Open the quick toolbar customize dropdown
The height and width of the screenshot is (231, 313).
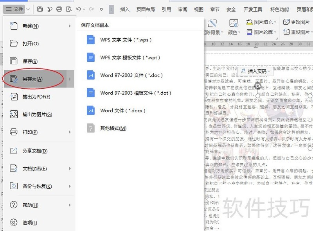tap(101, 9)
